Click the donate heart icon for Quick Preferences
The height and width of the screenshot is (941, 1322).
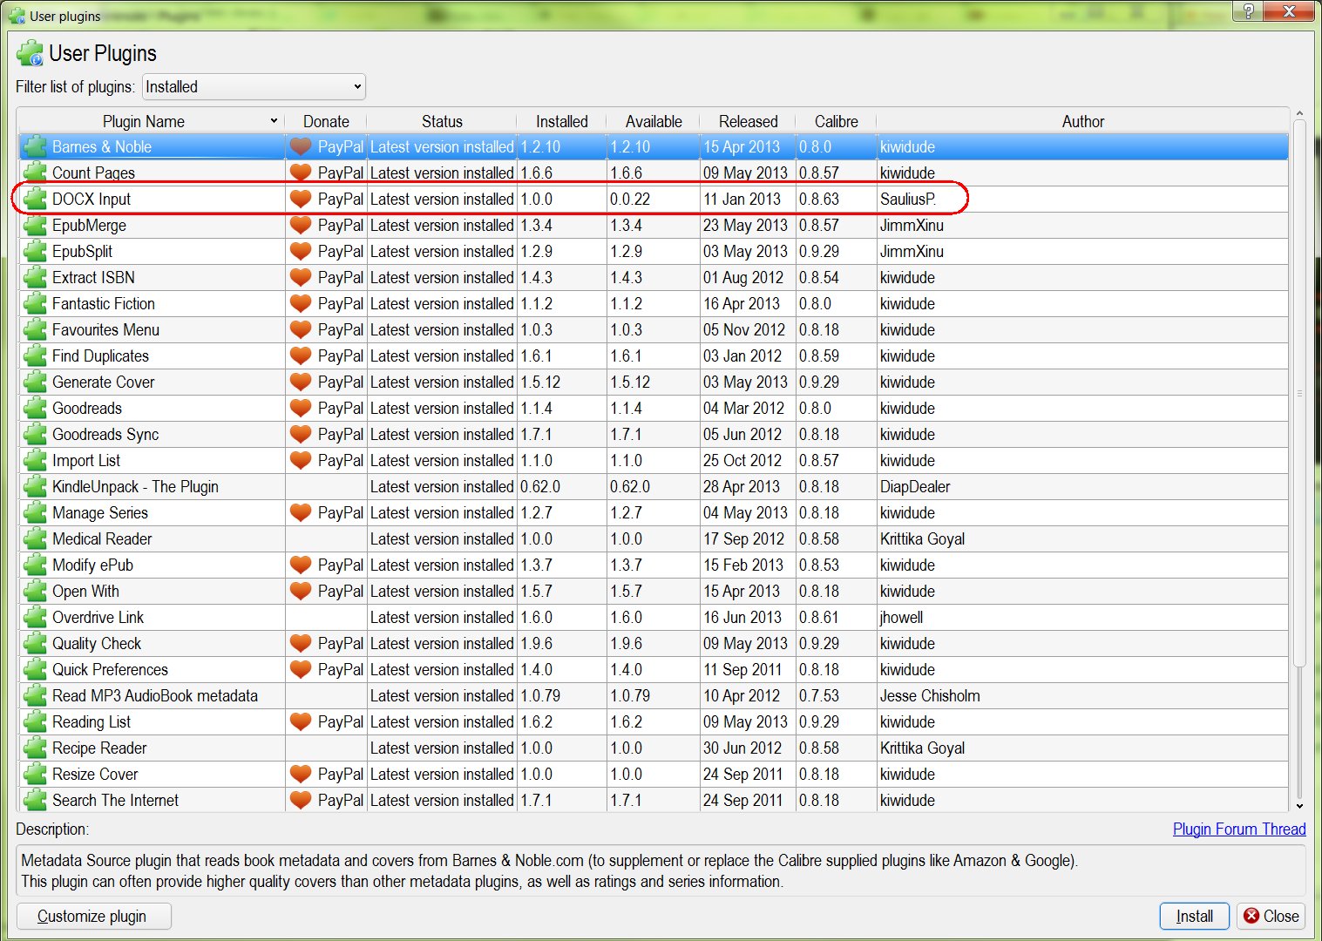click(301, 669)
